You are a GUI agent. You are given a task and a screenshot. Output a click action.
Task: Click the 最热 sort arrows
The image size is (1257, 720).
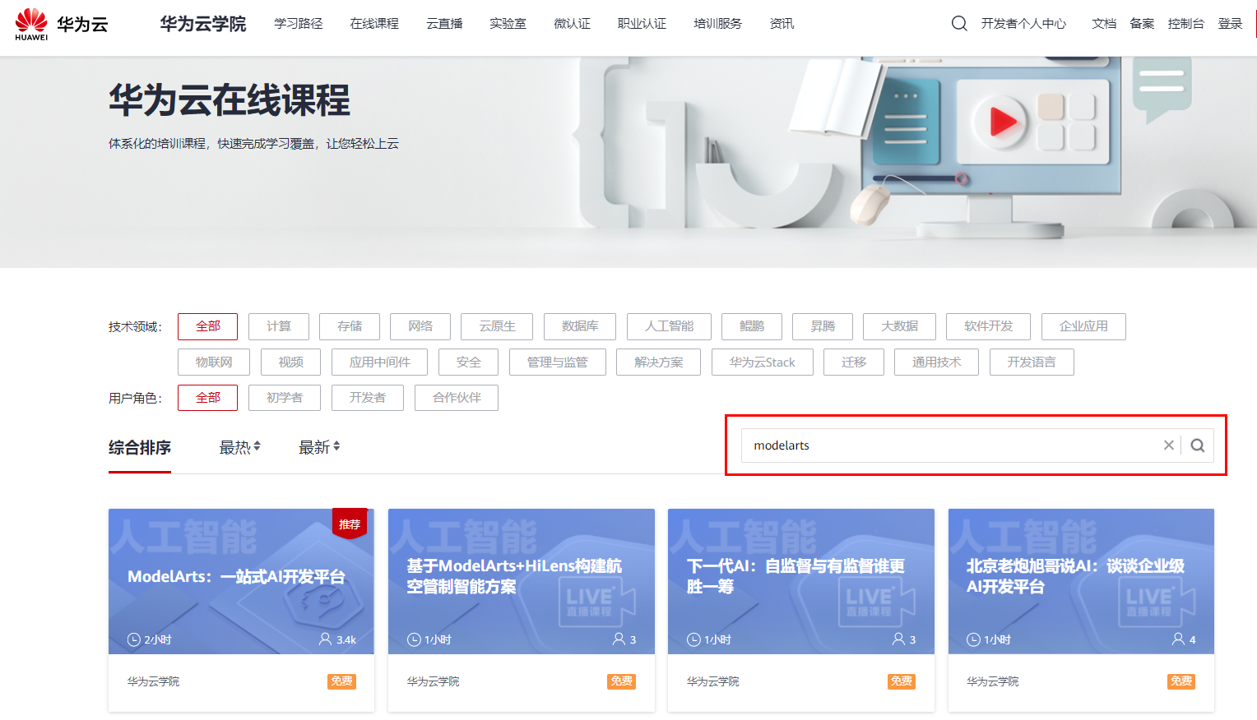point(257,446)
